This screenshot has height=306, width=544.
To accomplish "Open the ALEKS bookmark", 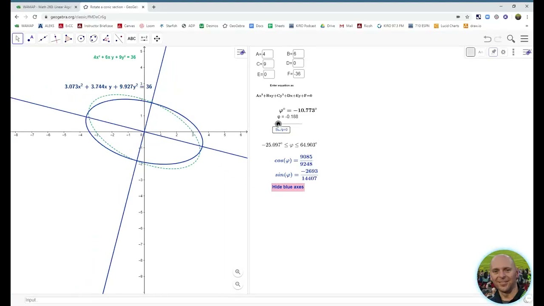I will pyautogui.click(x=46, y=26).
